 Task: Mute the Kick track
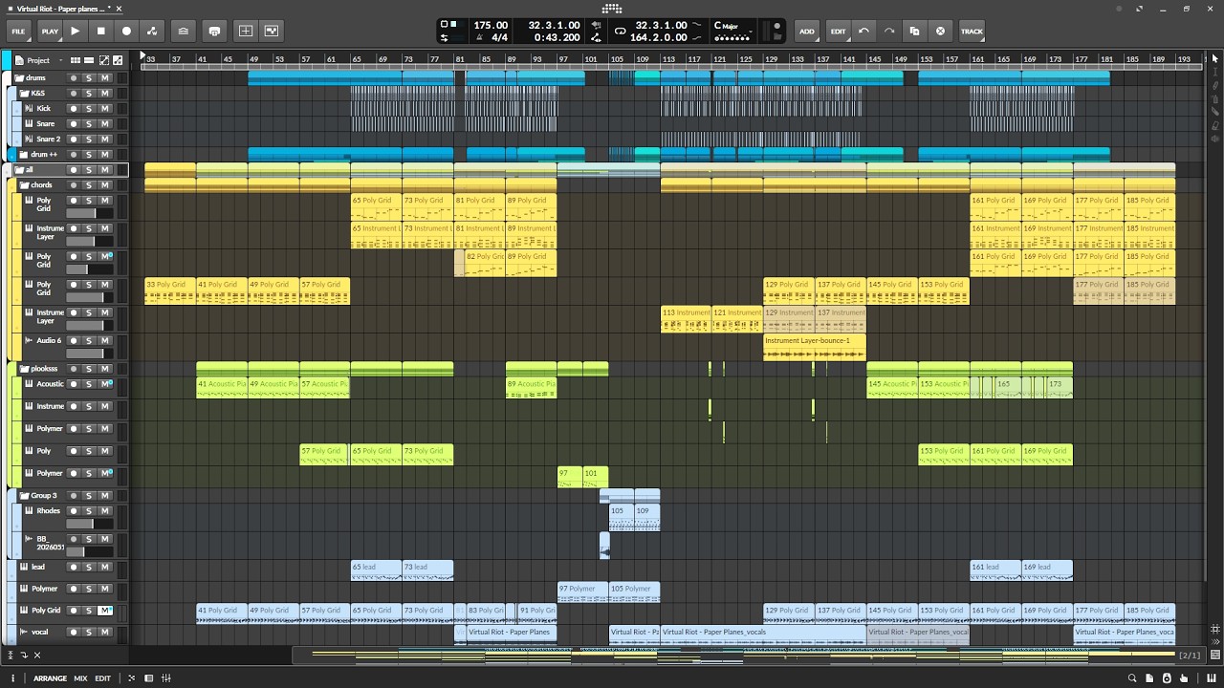click(x=105, y=109)
